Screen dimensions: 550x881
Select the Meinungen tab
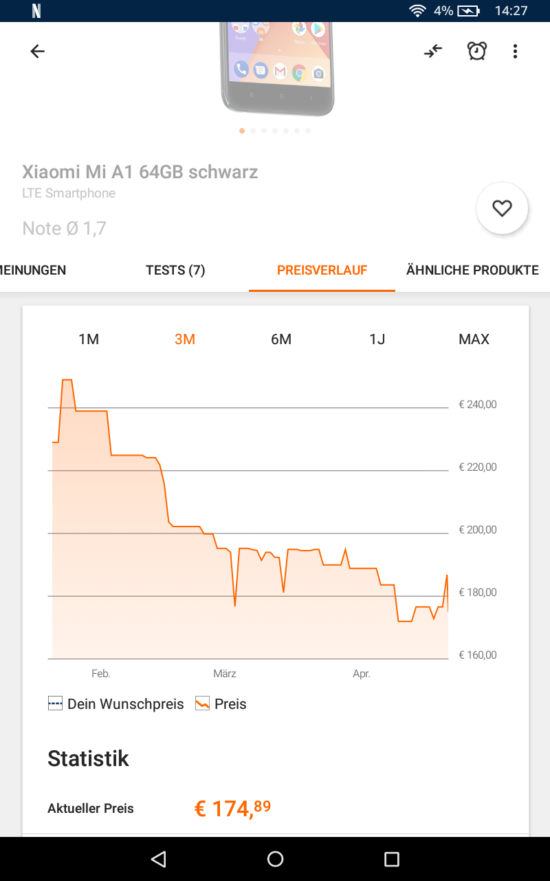click(x=33, y=270)
